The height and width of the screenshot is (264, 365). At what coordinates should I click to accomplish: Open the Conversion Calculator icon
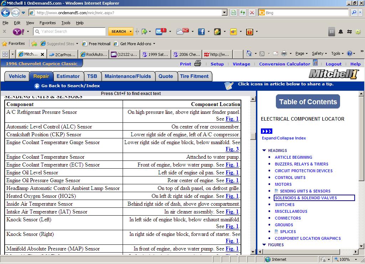(315, 63)
